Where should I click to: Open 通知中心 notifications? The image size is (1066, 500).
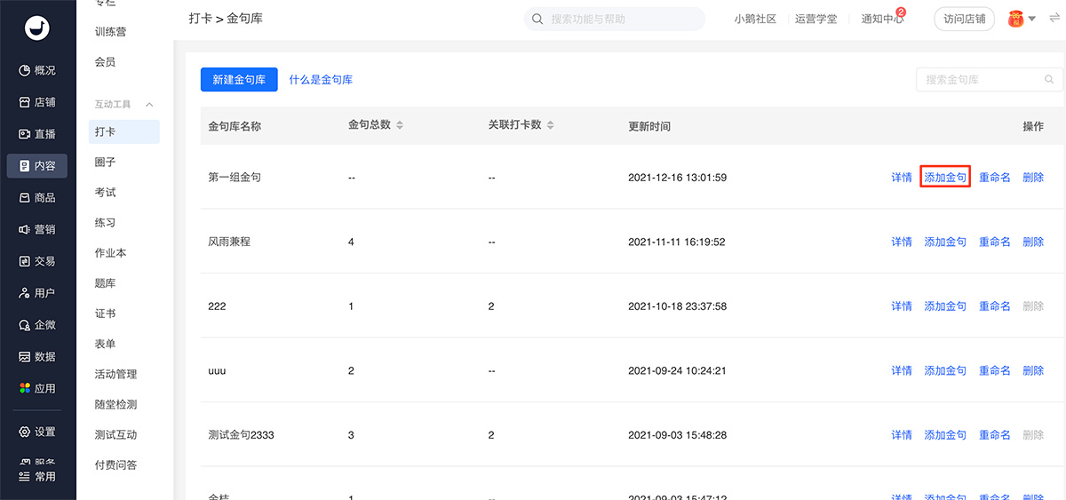[x=881, y=19]
